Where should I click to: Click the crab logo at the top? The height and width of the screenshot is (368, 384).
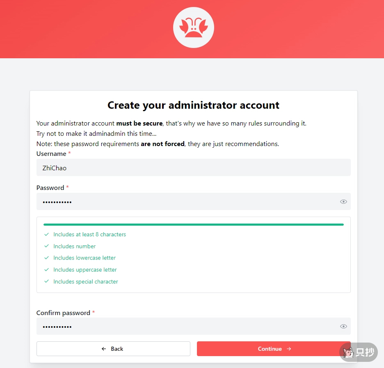click(x=193, y=27)
